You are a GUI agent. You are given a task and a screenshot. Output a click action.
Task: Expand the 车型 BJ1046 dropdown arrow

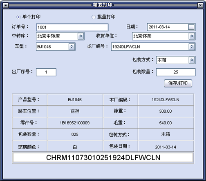click(72, 47)
